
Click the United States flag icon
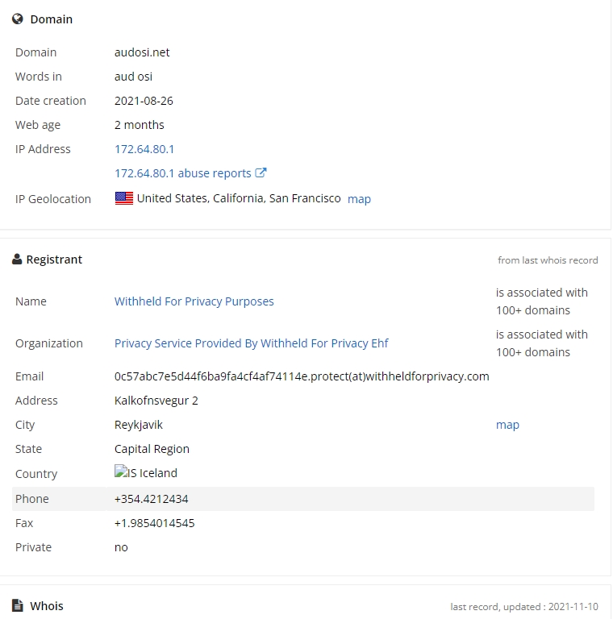(x=124, y=198)
